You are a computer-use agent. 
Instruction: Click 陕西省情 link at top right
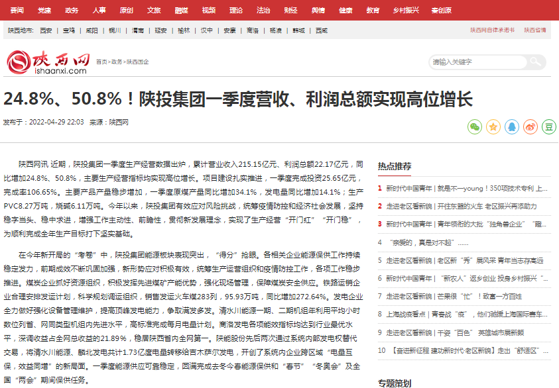pyautogui.click(x=535, y=30)
